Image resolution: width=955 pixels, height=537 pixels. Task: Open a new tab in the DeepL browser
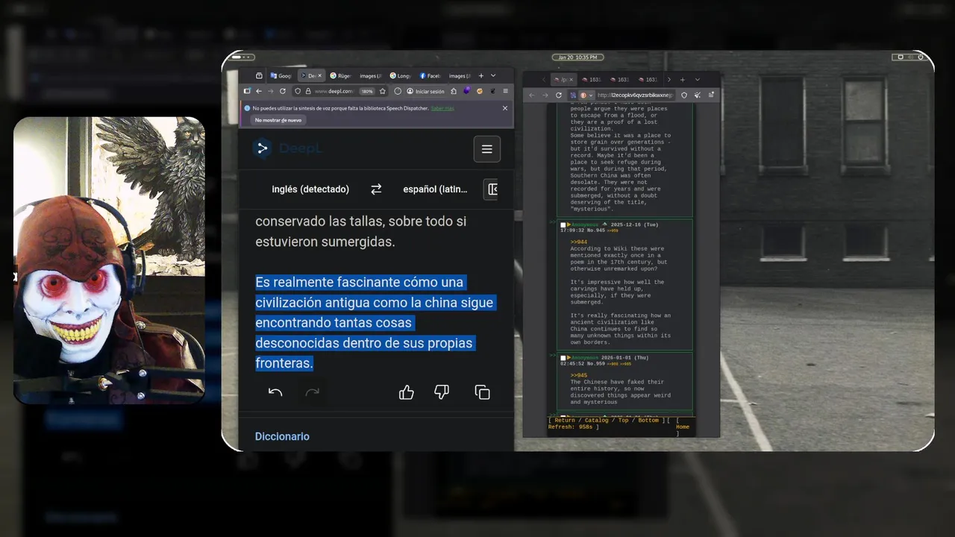click(481, 76)
